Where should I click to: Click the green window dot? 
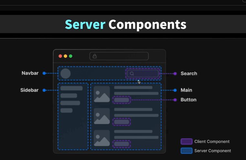click(x=70, y=56)
